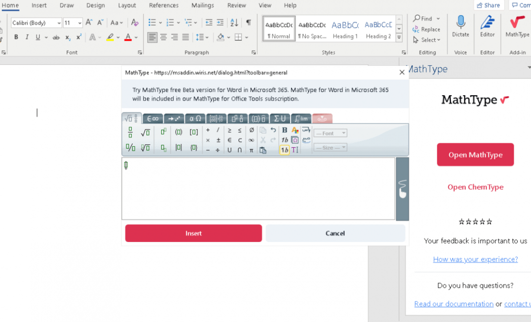This screenshot has height=322, width=531.
Task: Start voice typing with the Dictate icon
Action: pos(461,24)
